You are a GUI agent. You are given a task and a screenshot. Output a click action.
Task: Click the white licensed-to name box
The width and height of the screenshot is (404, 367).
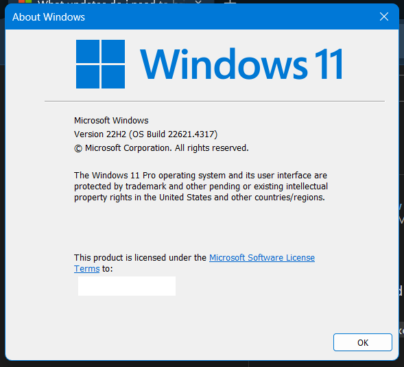click(127, 286)
